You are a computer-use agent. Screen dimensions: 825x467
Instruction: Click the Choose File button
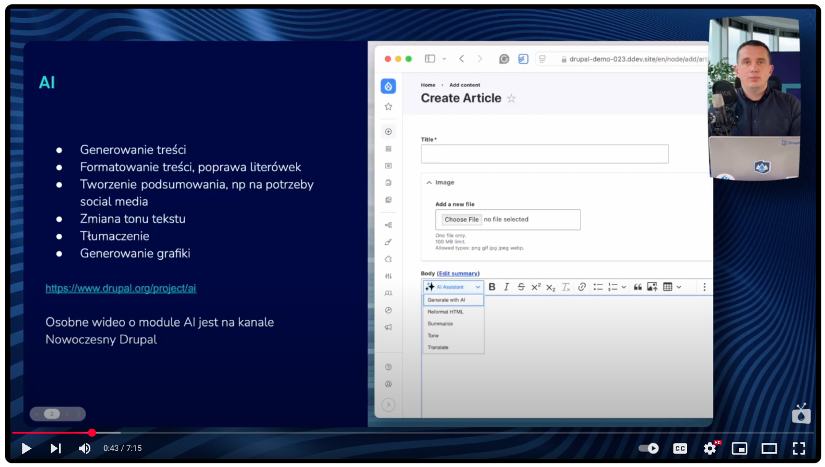point(462,220)
